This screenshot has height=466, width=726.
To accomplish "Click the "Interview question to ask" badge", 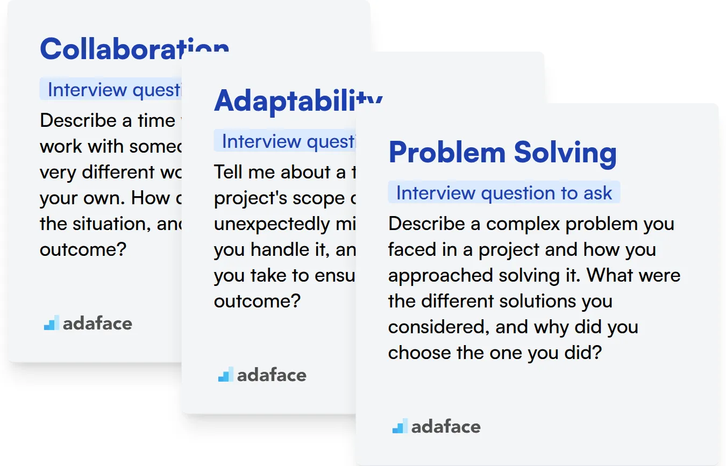I will point(504,193).
